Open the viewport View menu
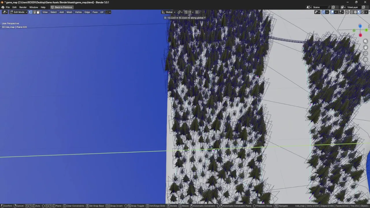Screen dimensions: 370x208 click(x=45, y=12)
